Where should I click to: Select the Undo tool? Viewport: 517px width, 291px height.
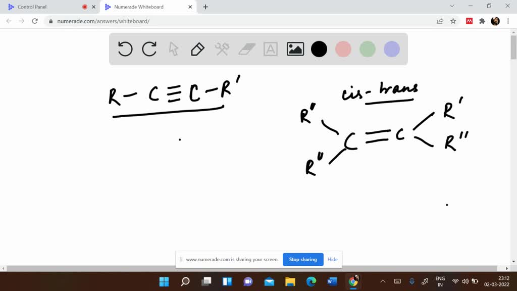pos(125,49)
